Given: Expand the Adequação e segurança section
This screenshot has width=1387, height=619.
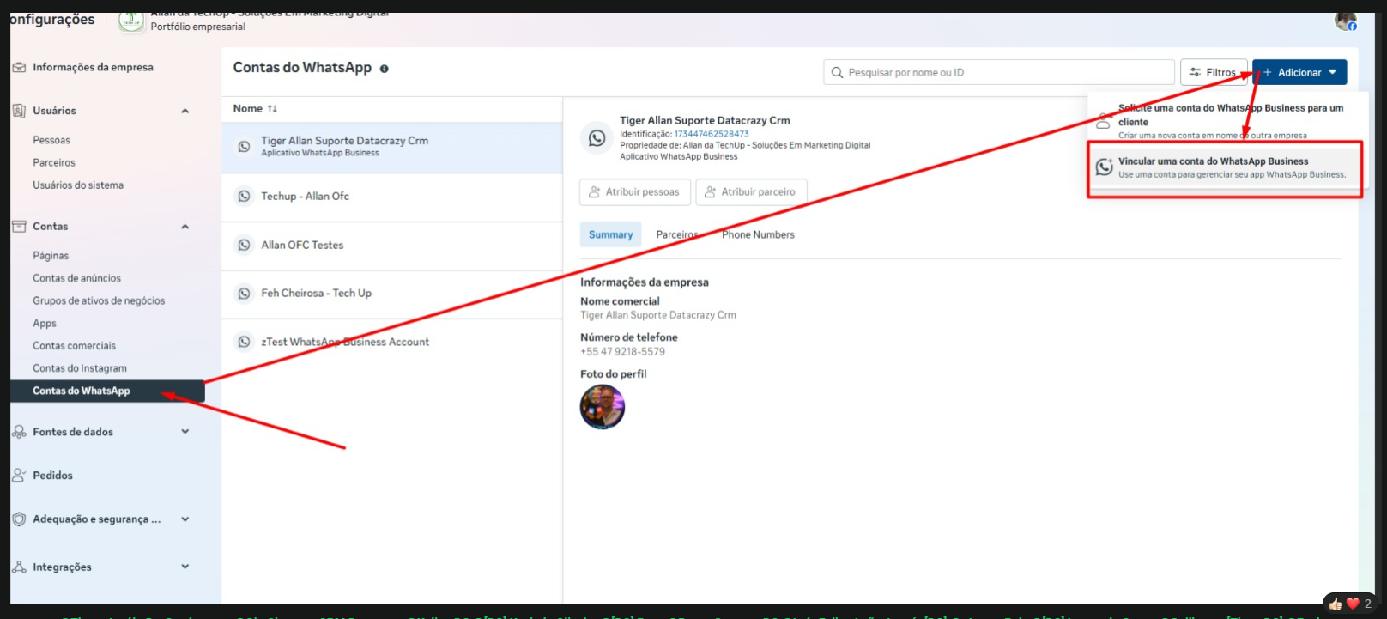Looking at the screenshot, I should point(185,519).
